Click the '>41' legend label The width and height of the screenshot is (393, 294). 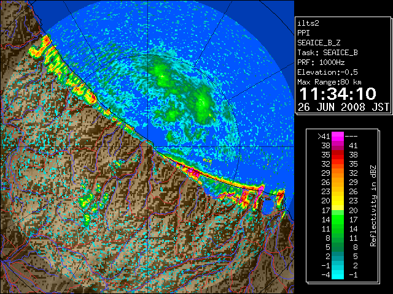[324, 137]
